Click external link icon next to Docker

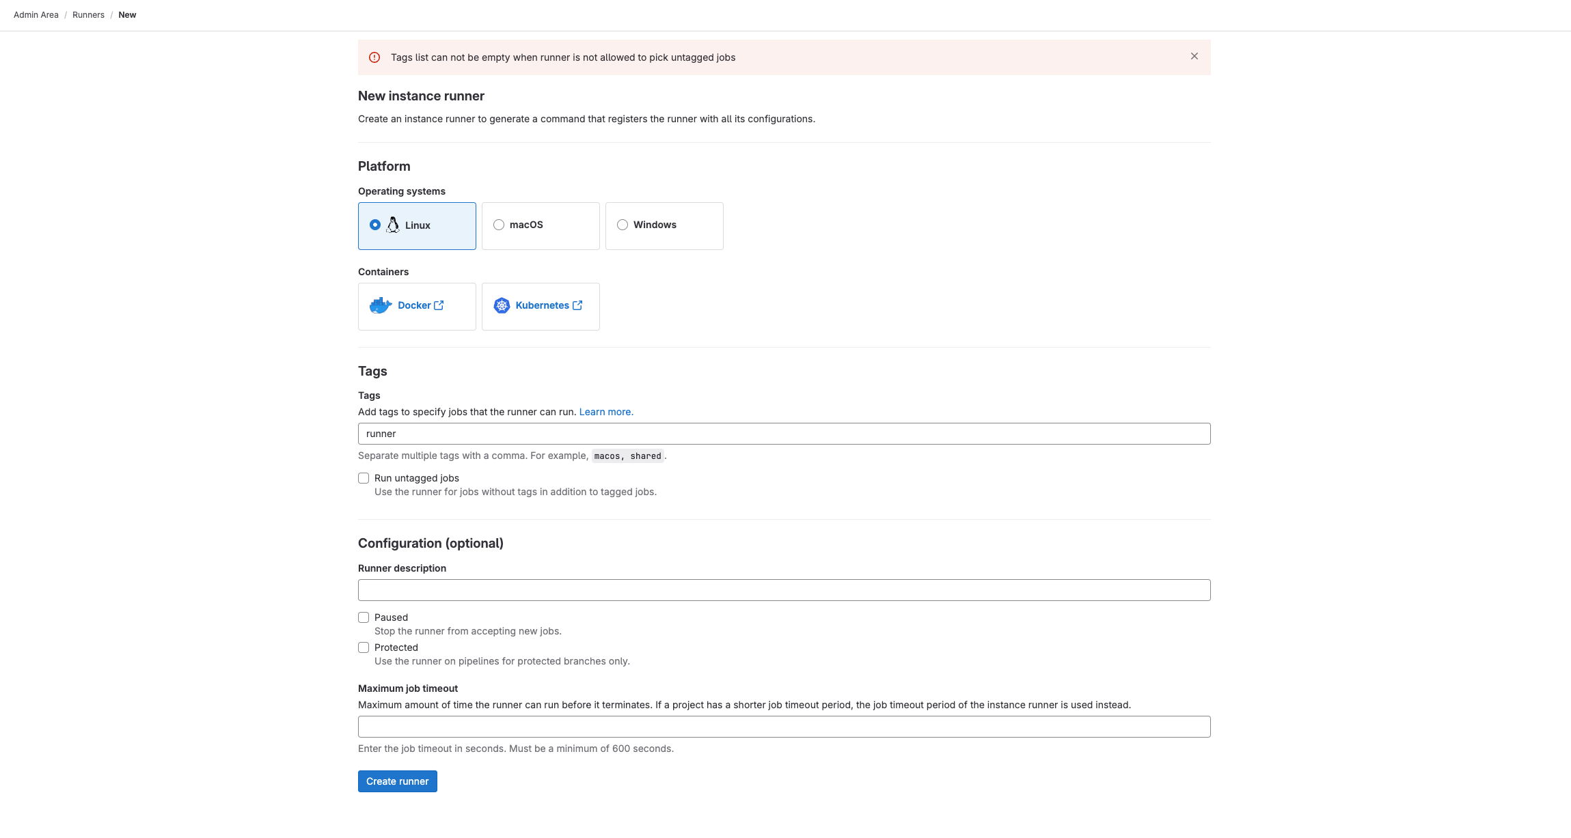point(439,305)
